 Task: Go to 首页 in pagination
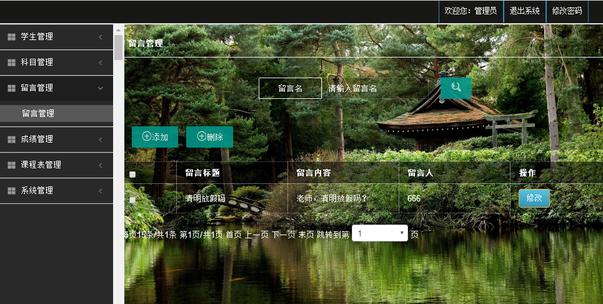click(234, 235)
